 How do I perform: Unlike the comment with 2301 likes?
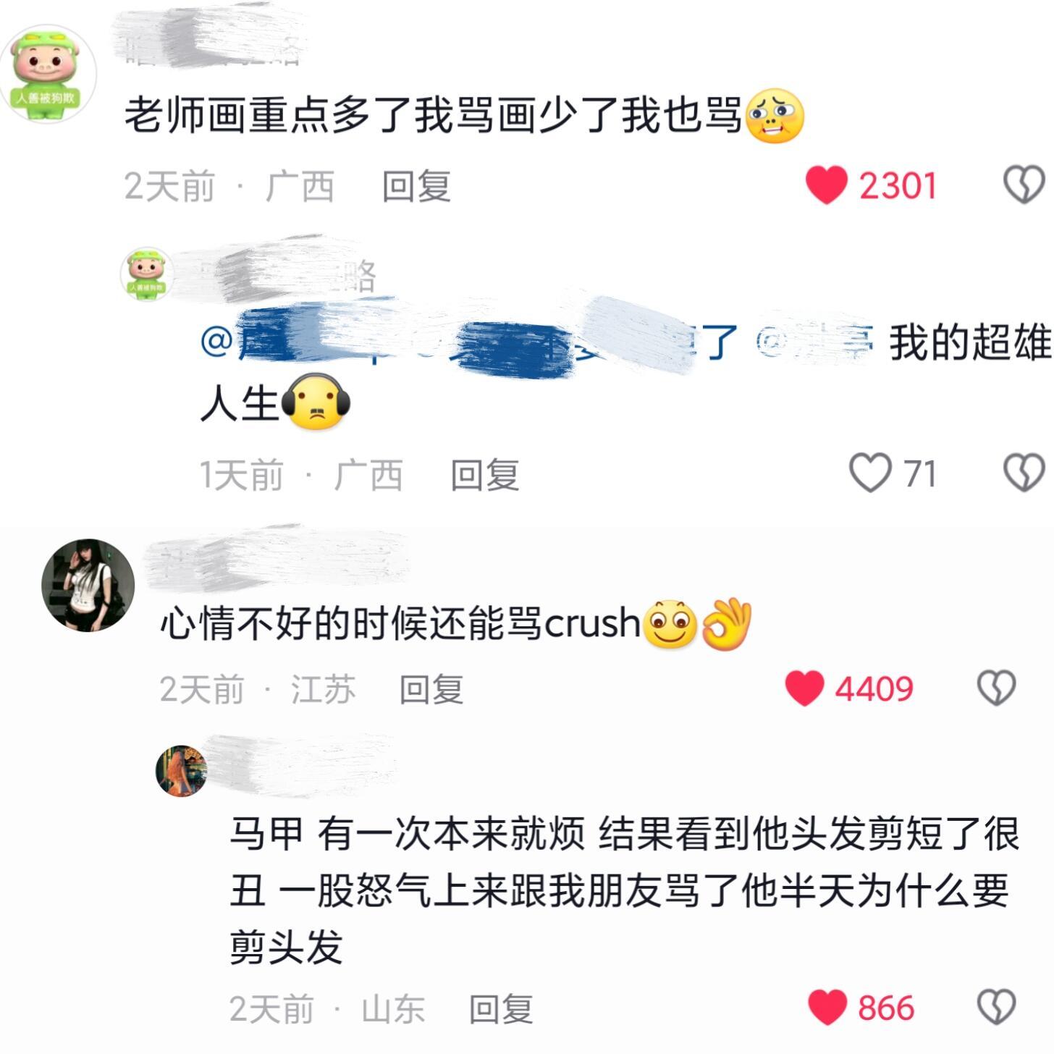[x=826, y=185]
